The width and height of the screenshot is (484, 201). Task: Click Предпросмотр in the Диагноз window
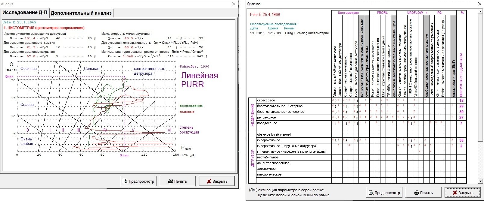point(385,193)
